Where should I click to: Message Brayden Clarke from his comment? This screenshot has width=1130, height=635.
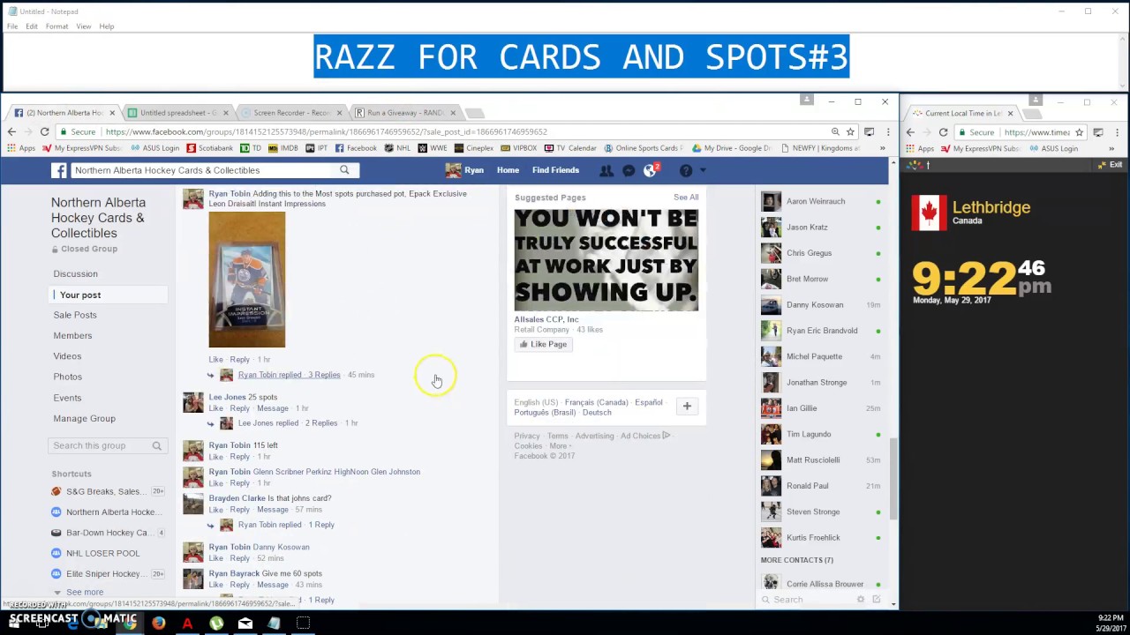pos(272,510)
